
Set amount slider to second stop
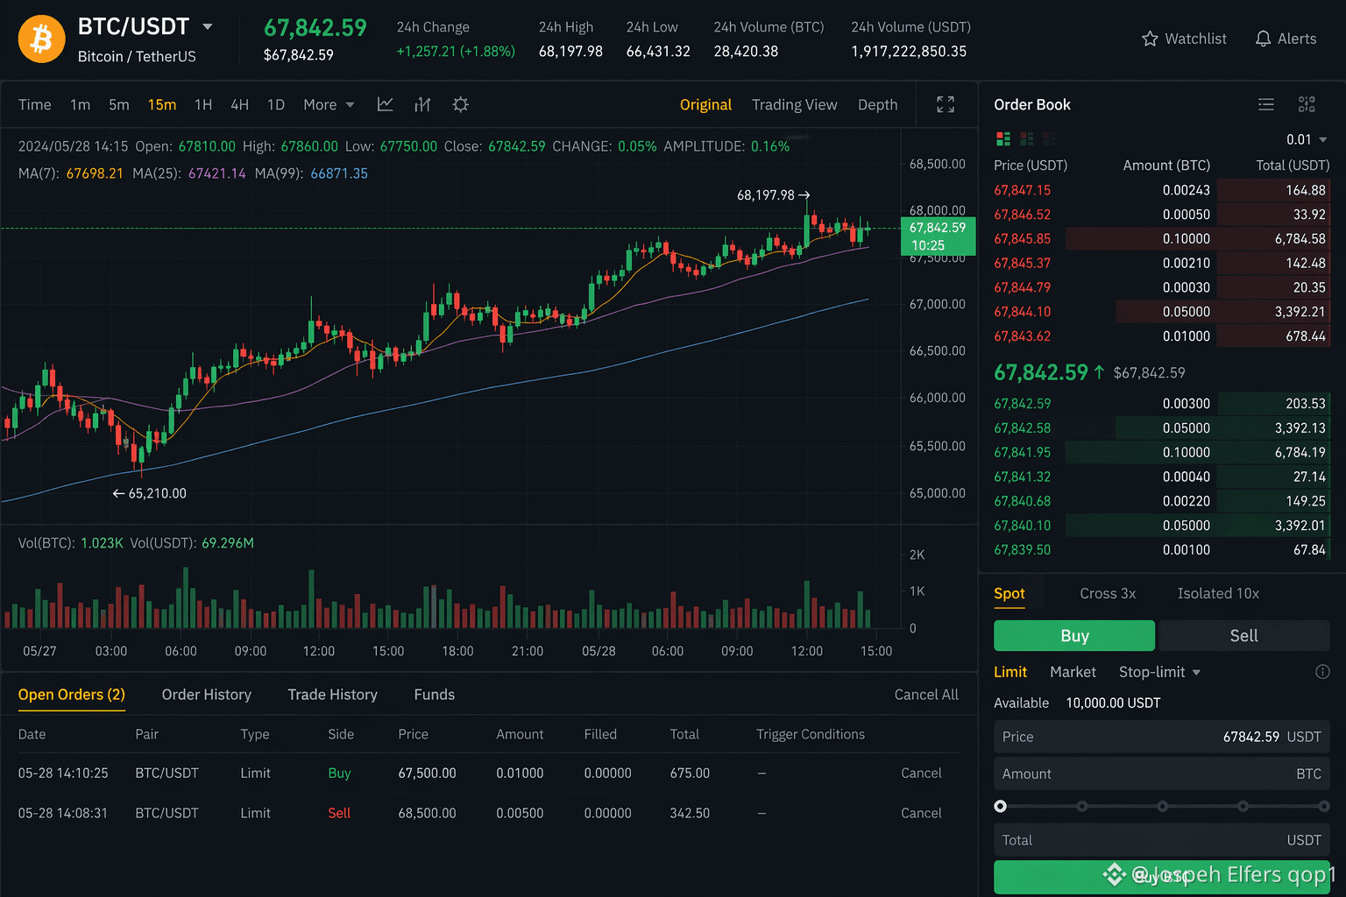(1082, 806)
